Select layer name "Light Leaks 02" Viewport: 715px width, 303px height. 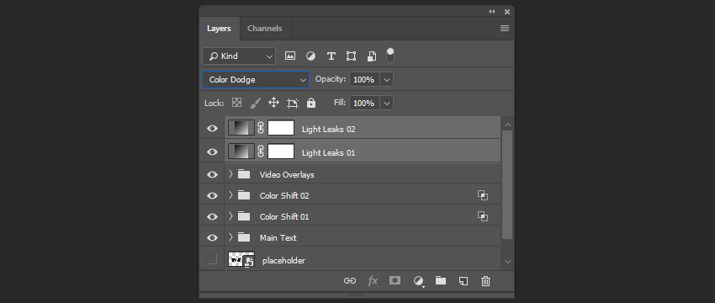(x=328, y=129)
